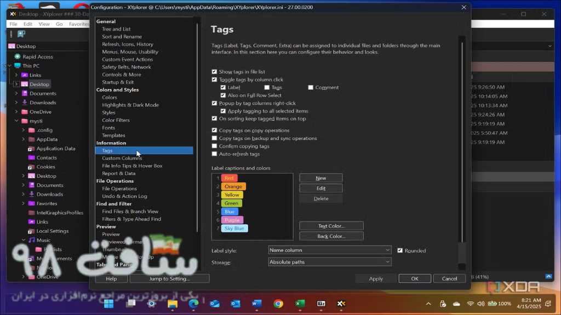The height and width of the screenshot is (315, 561).
Task: Open the Go menu
Action: pyautogui.click(x=59, y=24)
